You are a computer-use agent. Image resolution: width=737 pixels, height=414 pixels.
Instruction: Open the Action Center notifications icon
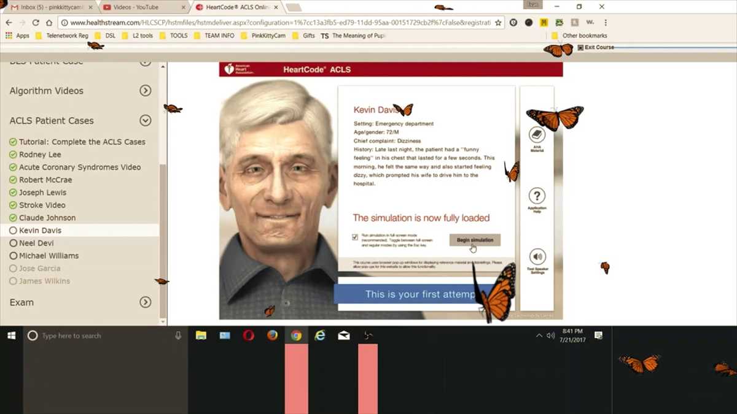[598, 335]
